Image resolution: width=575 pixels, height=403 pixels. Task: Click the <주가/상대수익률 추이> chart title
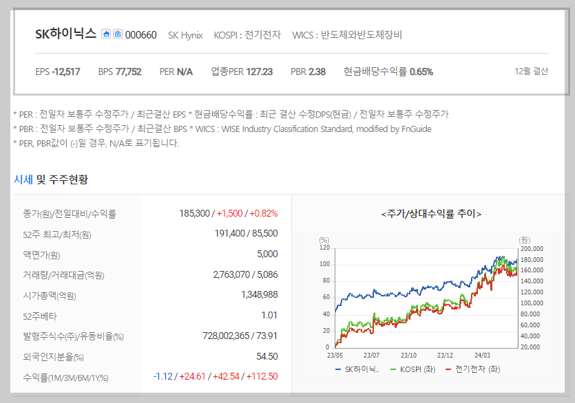coord(431,214)
